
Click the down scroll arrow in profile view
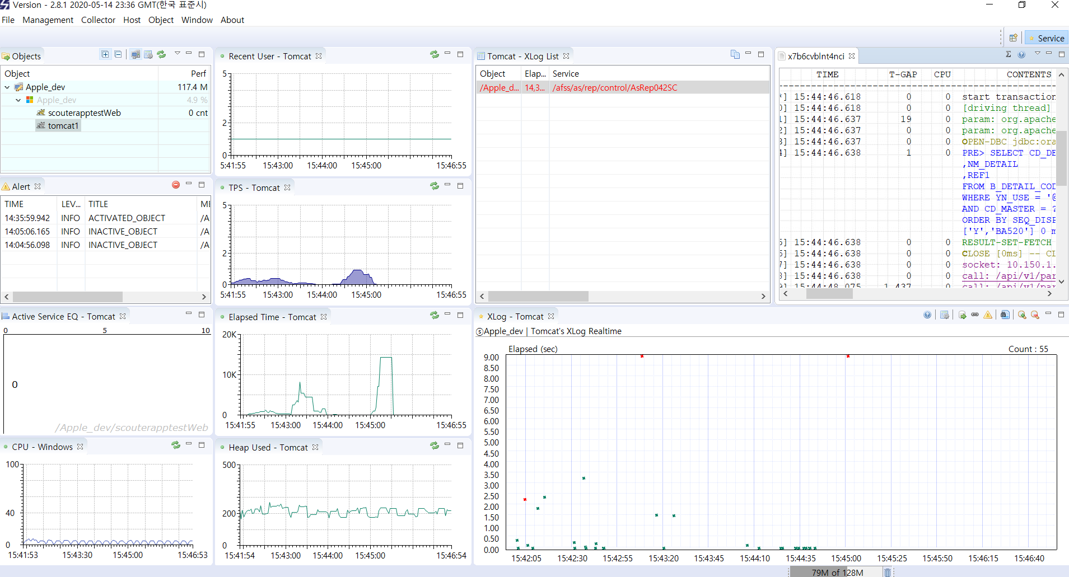click(1062, 282)
